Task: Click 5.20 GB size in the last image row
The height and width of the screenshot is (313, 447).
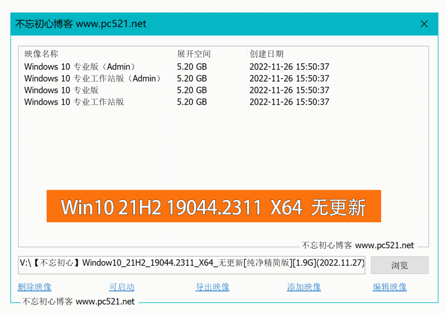Action: coord(192,102)
